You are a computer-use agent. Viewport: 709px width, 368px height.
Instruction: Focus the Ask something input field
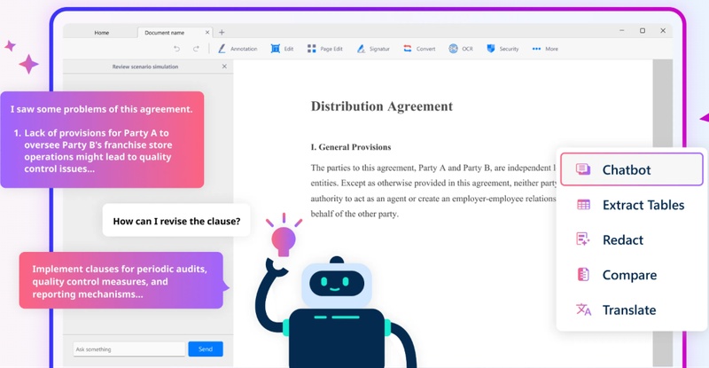129,349
